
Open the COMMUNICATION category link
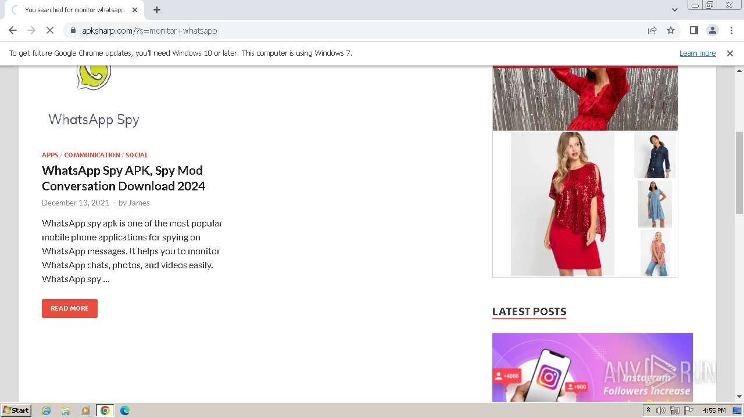tap(92, 155)
